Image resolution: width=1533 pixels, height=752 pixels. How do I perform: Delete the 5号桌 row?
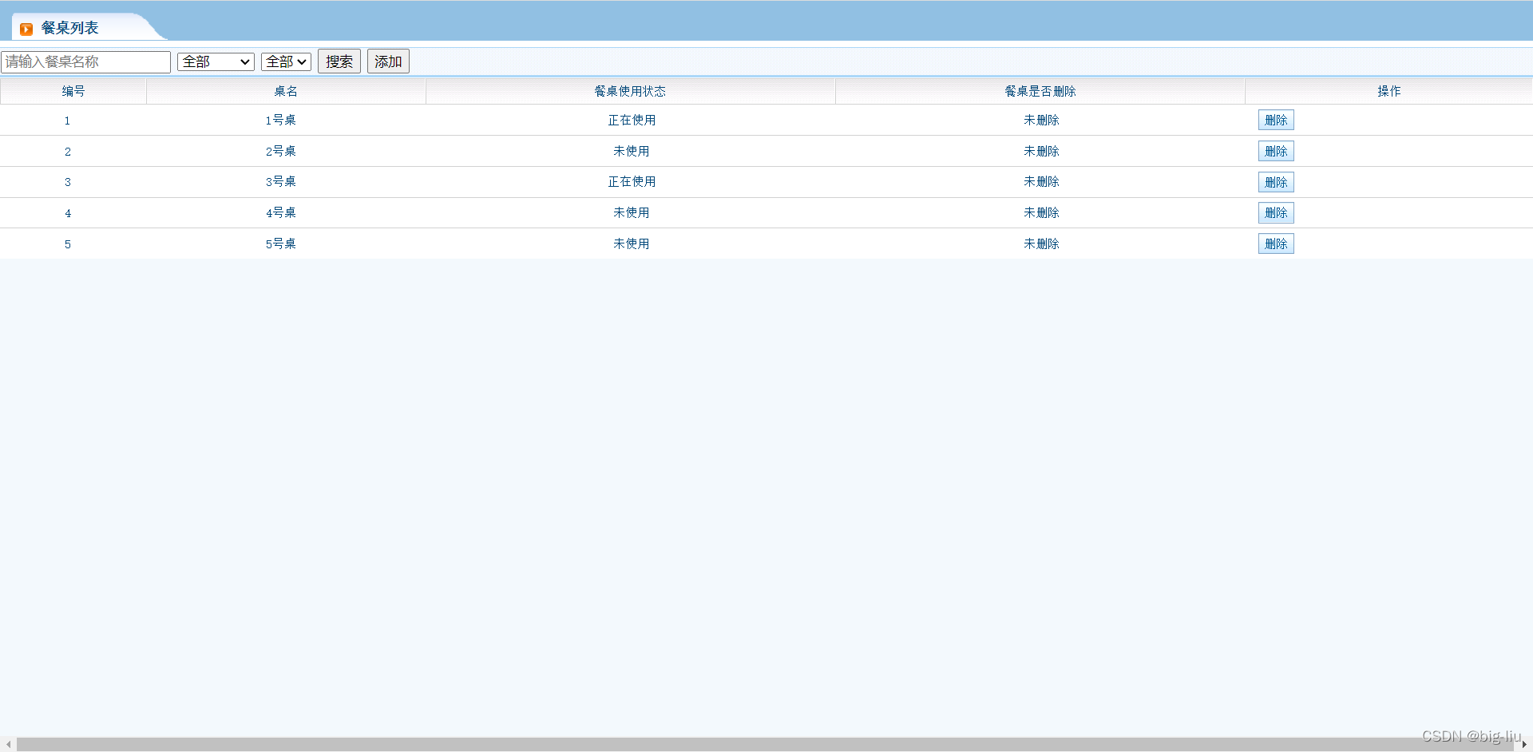click(1276, 243)
